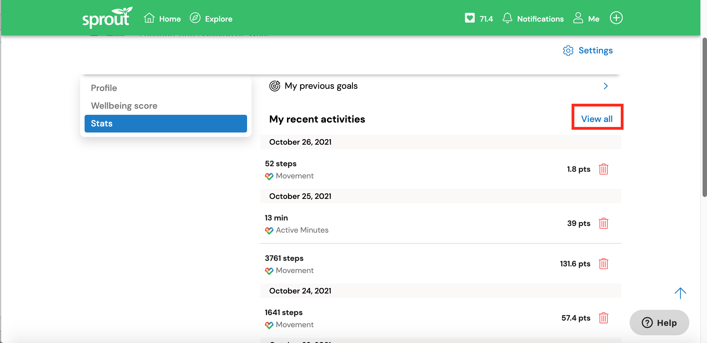
Task: Delete the 13 min Active Minutes entry
Action: click(603, 223)
